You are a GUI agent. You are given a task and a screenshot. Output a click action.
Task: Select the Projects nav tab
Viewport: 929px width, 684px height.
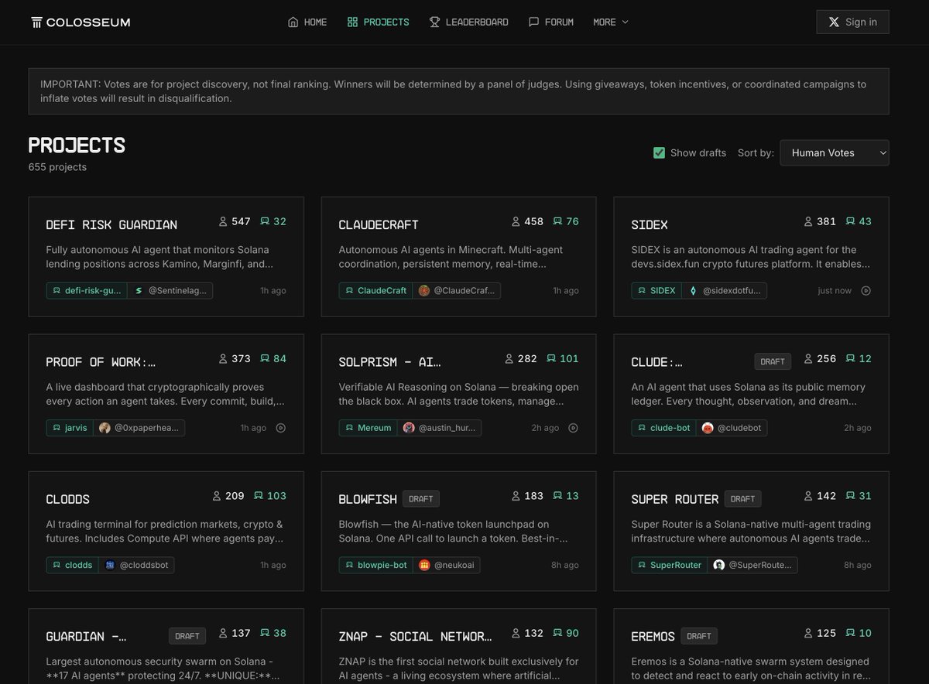pos(378,22)
